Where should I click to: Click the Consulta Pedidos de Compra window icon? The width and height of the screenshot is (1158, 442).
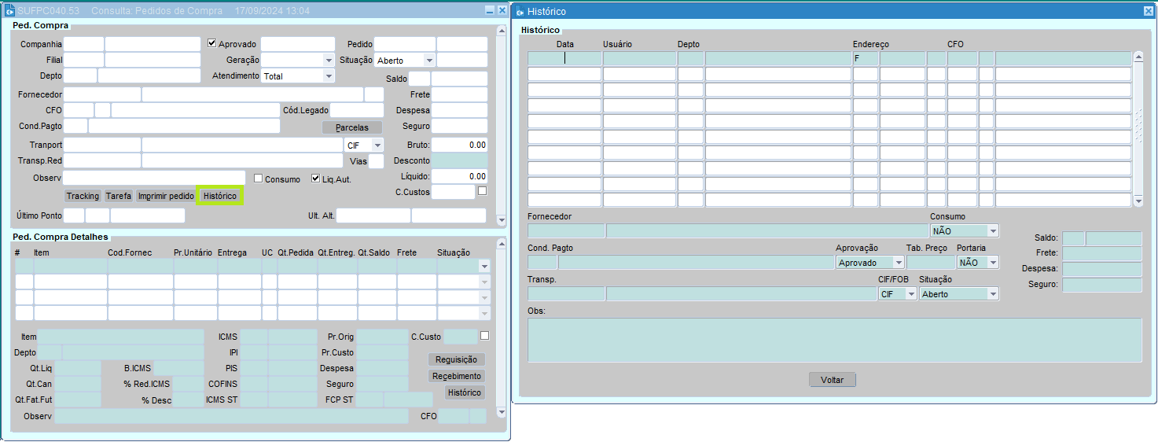10,11
